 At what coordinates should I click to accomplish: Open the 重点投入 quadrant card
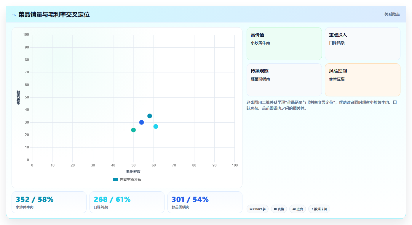363,44
